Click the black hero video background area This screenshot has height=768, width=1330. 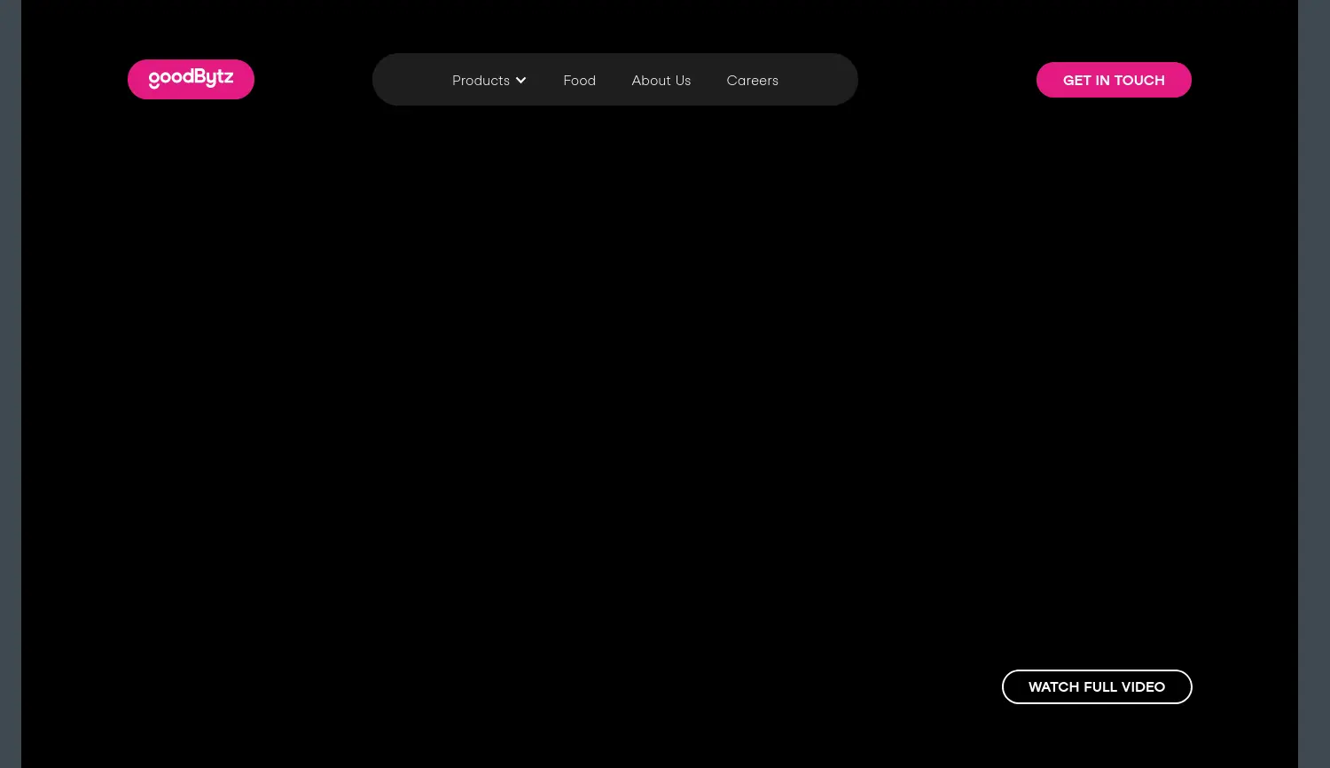[x=621, y=399]
